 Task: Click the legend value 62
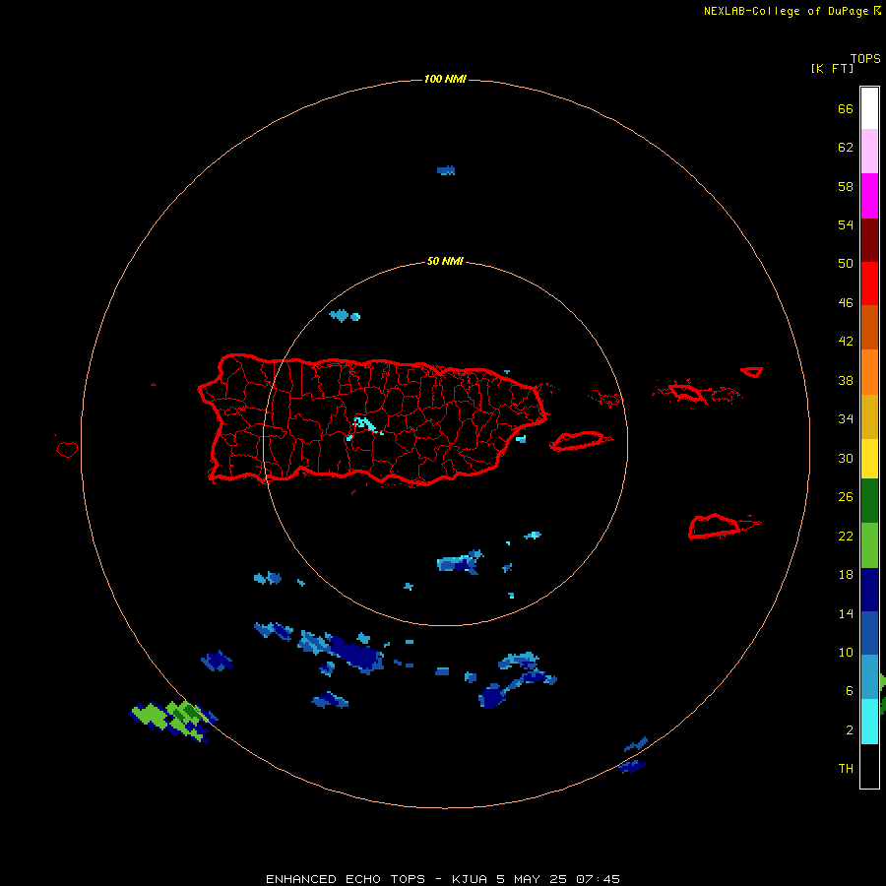(846, 148)
